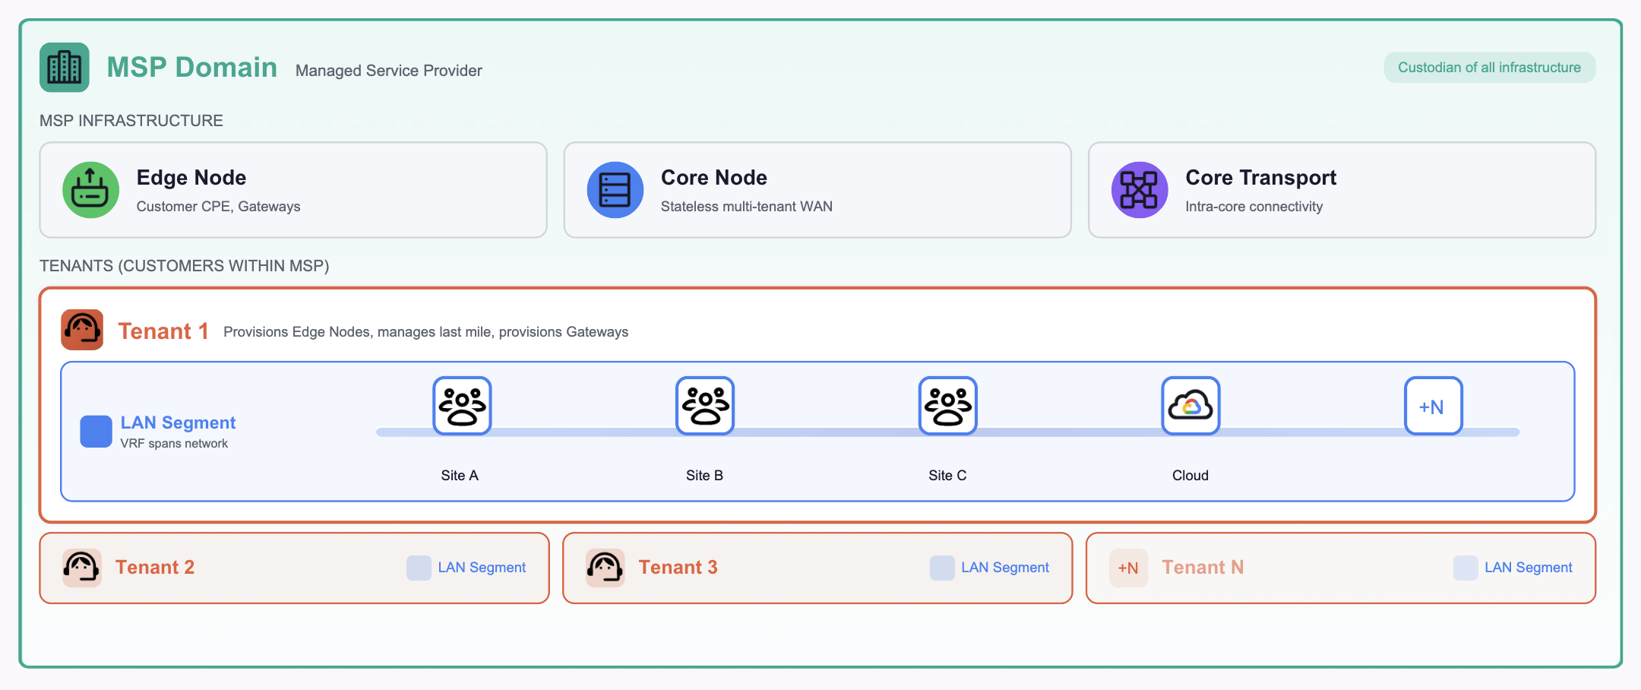Click the Tenant 1 headset icon

pos(82,330)
